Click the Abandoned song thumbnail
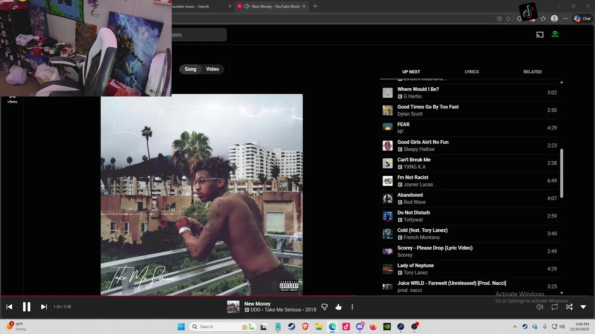The width and height of the screenshot is (595, 334). coord(388,199)
